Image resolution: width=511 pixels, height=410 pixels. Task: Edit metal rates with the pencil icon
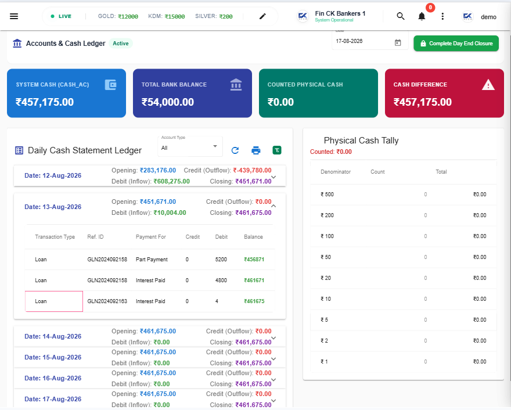[x=262, y=16]
